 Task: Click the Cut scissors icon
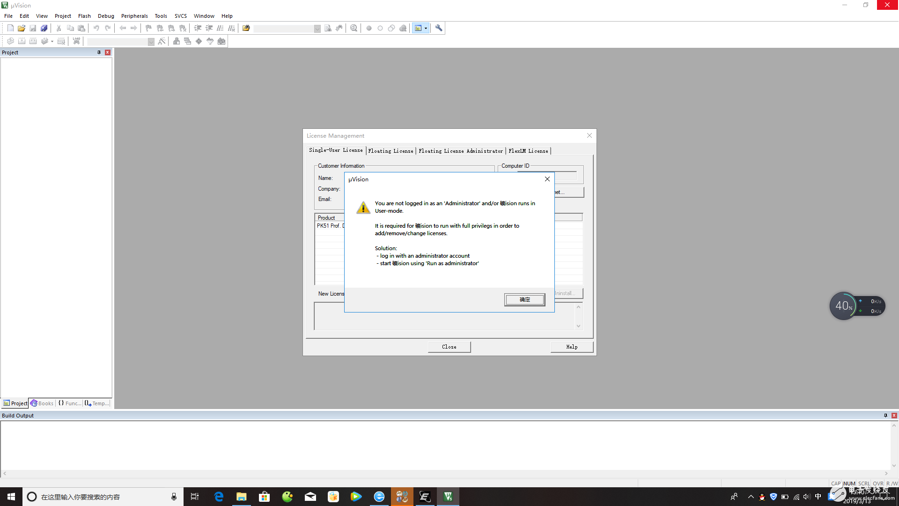tap(59, 28)
